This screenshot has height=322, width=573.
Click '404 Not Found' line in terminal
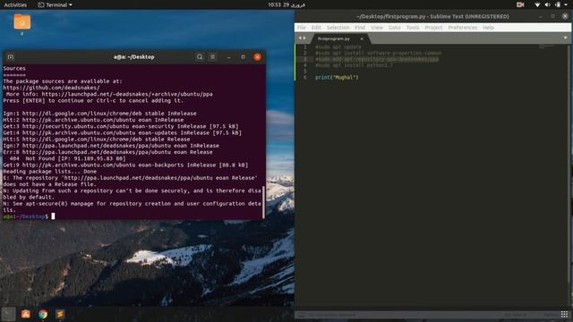click(67, 158)
